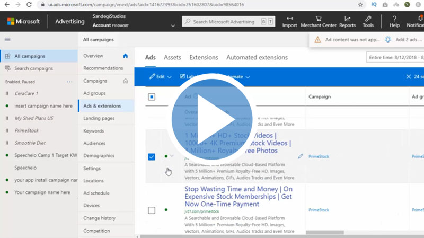The height and width of the screenshot is (238, 424).
Task: Open Search campaigns in sidebar
Action: 33,68
